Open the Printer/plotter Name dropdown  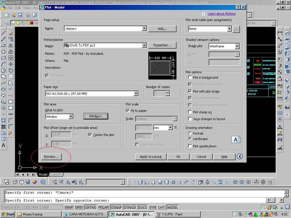144,45
